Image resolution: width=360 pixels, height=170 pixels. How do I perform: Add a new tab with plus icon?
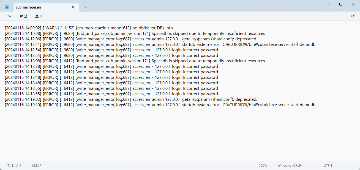tap(86, 7)
